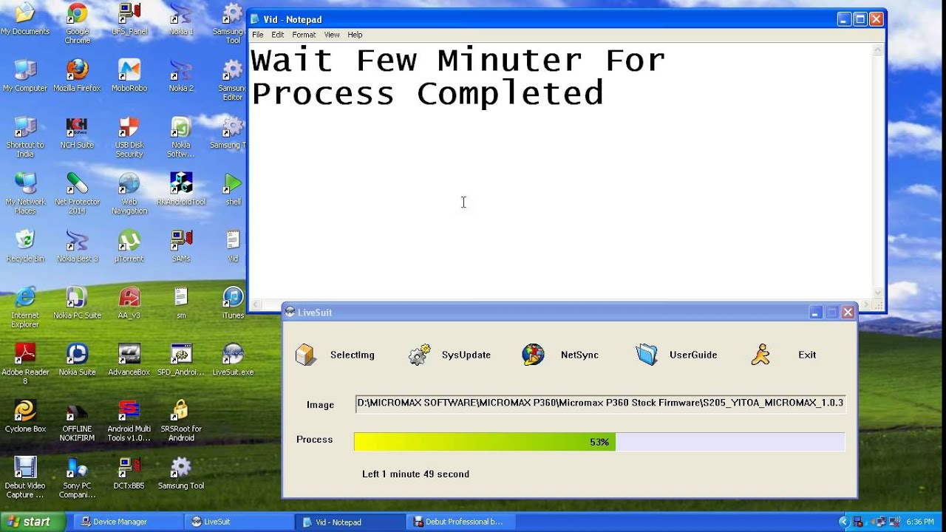This screenshot has height=532, width=946.
Task: Open the Edit menu in Notepad
Action: (277, 35)
